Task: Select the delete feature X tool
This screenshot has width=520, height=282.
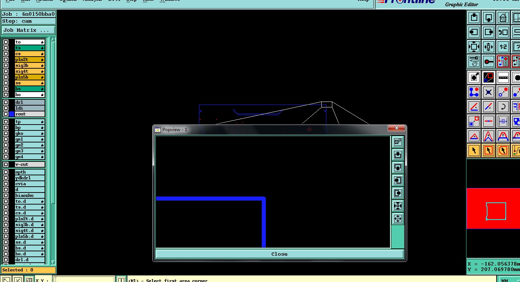Action: tap(489, 92)
